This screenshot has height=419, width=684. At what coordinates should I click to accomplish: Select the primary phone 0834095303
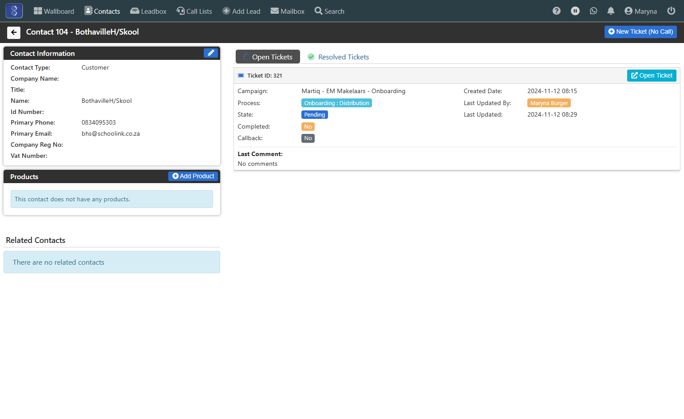[99, 122]
